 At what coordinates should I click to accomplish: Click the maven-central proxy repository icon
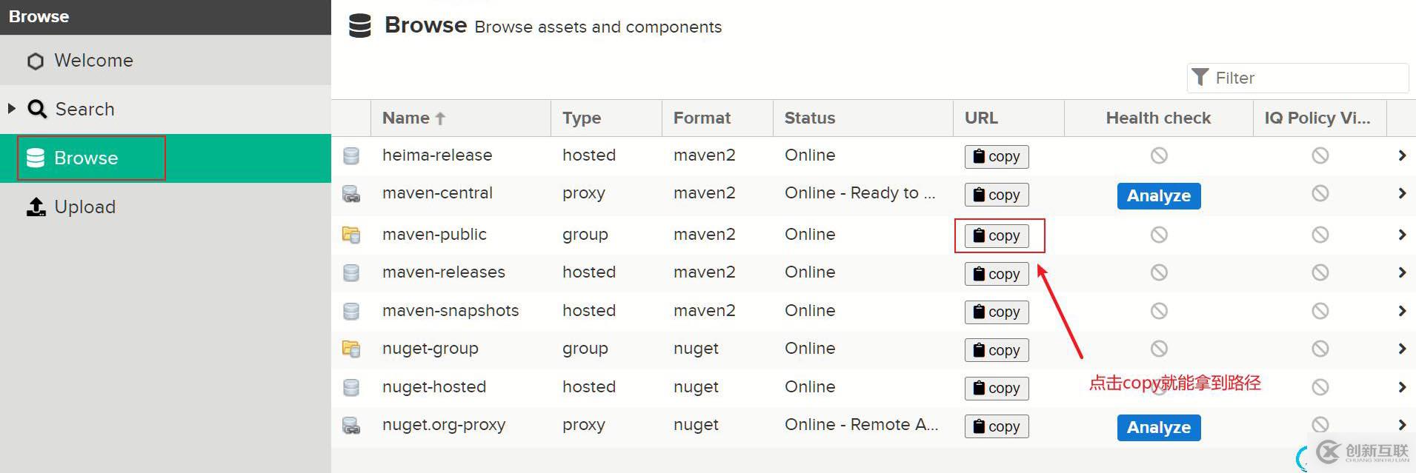(351, 194)
